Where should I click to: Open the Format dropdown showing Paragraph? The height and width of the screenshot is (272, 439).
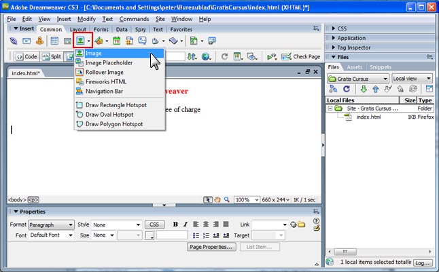click(x=51, y=225)
